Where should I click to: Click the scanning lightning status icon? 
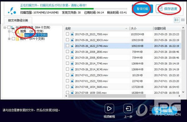pyautogui.click(x=12, y=11)
